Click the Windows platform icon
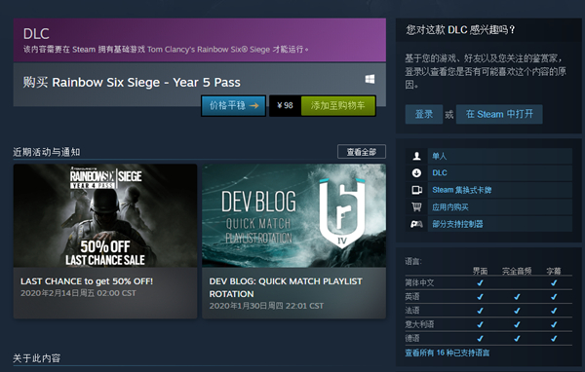 [370, 79]
